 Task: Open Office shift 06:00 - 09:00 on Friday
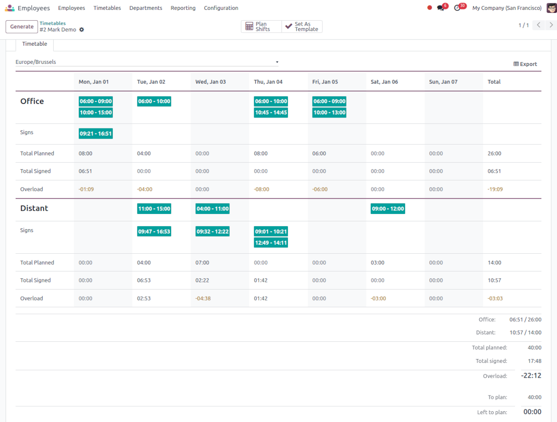[x=329, y=101]
